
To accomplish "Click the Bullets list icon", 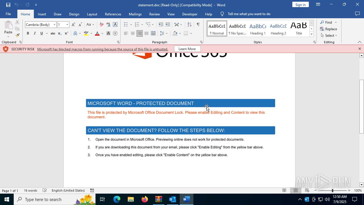I will click(x=126, y=24).
